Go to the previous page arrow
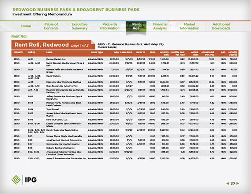This screenshot has height=194, width=251. click(227, 184)
